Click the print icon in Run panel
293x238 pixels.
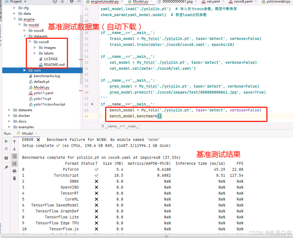14,171
